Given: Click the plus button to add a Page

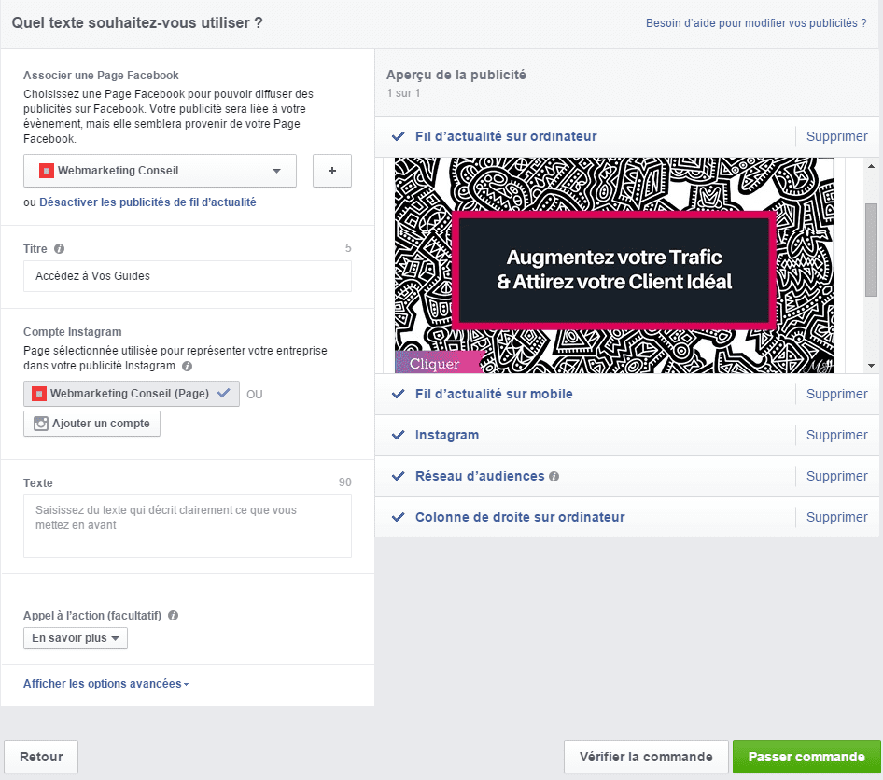Looking at the screenshot, I should click(x=332, y=171).
